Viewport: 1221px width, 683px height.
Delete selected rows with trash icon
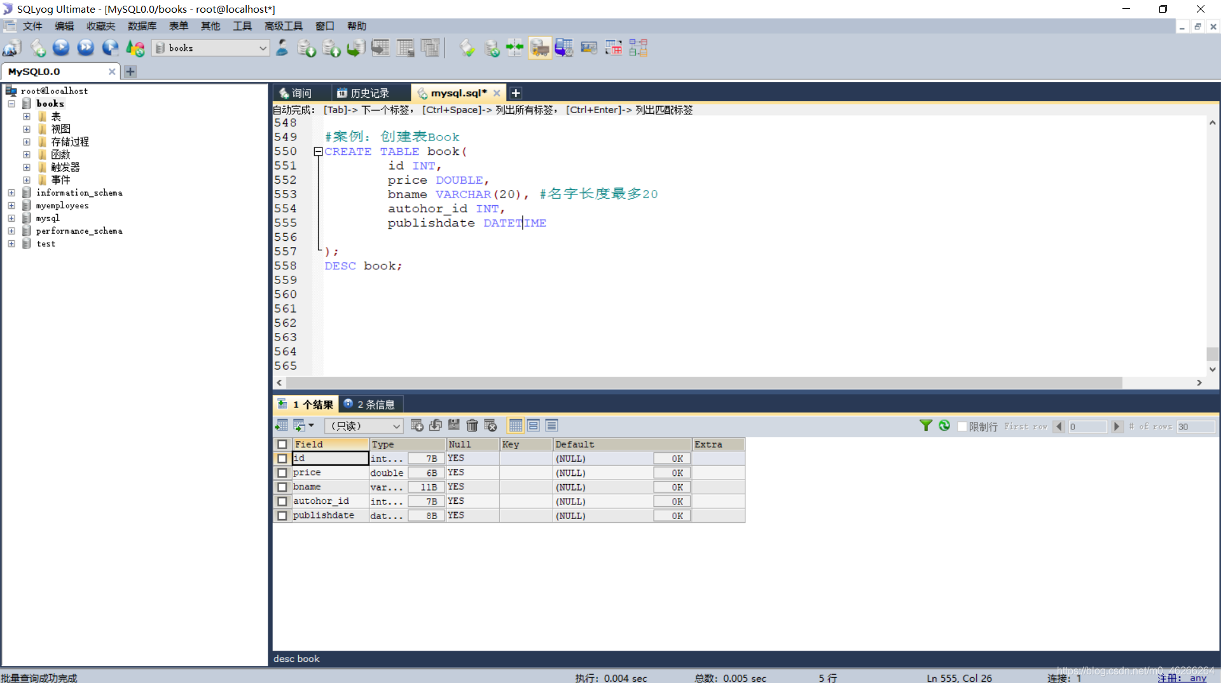pyautogui.click(x=472, y=426)
